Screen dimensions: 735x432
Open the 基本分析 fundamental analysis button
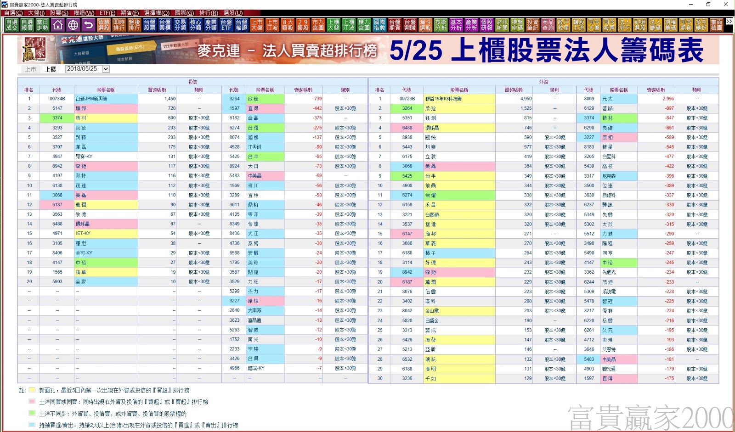(x=456, y=25)
